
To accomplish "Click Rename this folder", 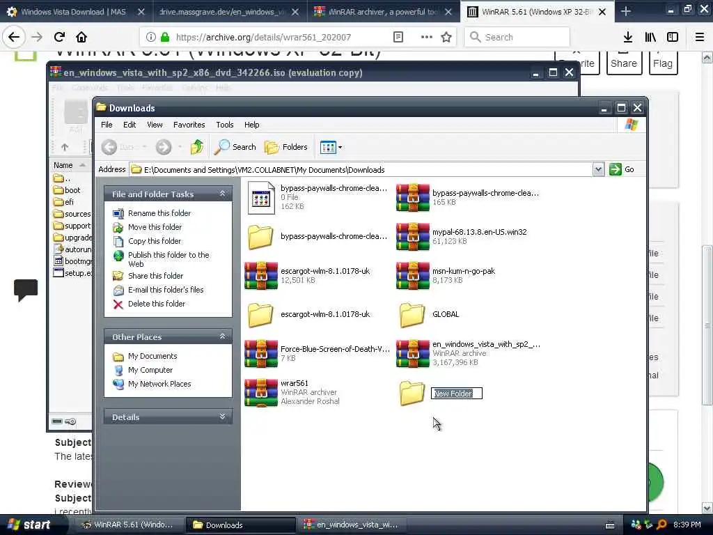I will pos(159,213).
